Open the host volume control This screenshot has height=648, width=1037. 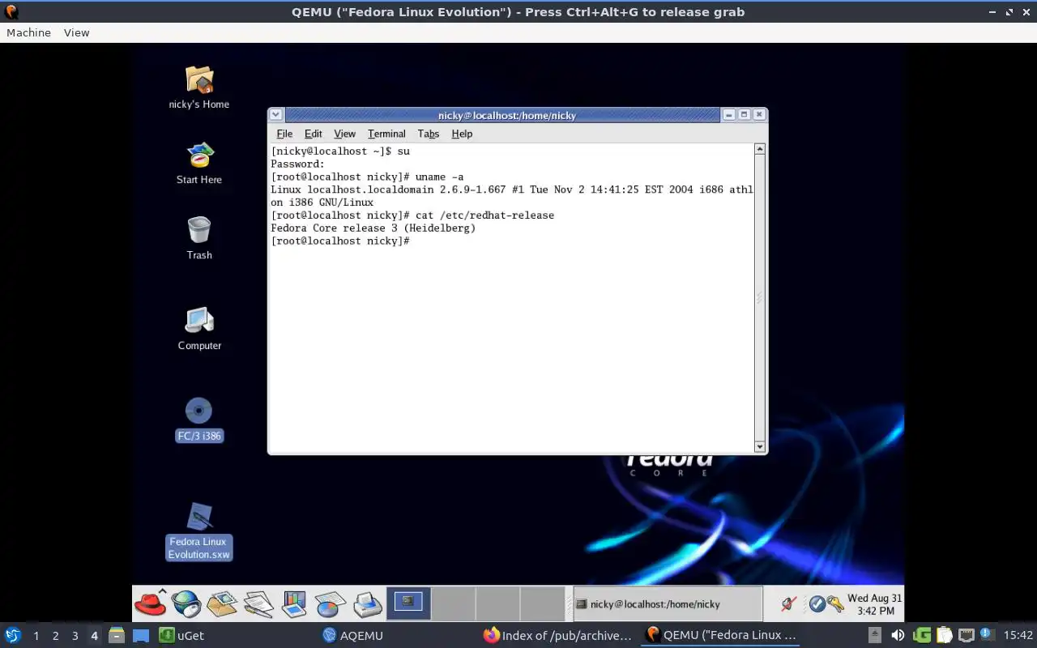click(x=898, y=635)
